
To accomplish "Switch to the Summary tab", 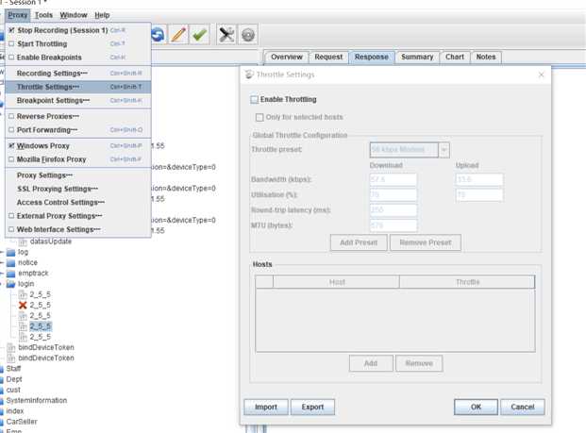I will [417, 57].
